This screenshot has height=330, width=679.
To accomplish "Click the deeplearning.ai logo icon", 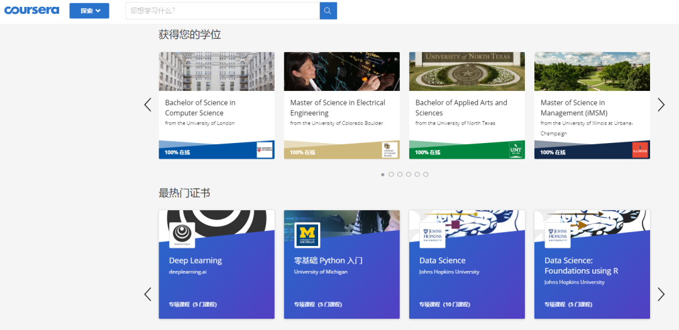I will pos(182,235).
